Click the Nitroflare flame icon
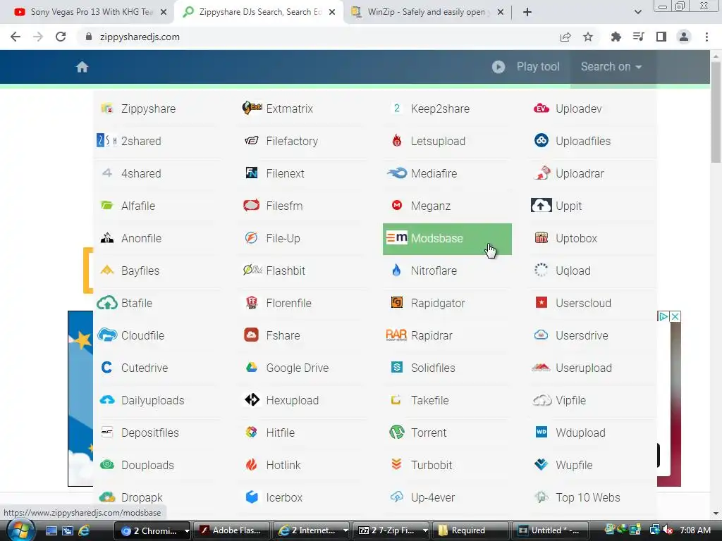 (x=396, y=270)
